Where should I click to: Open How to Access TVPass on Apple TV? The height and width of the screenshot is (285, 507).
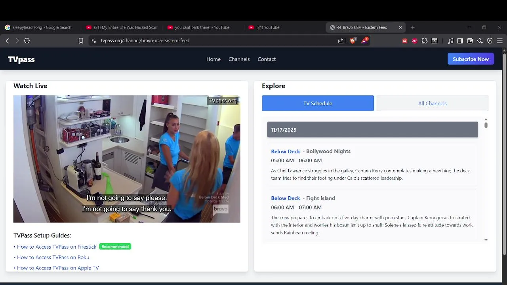pos(58,268)
